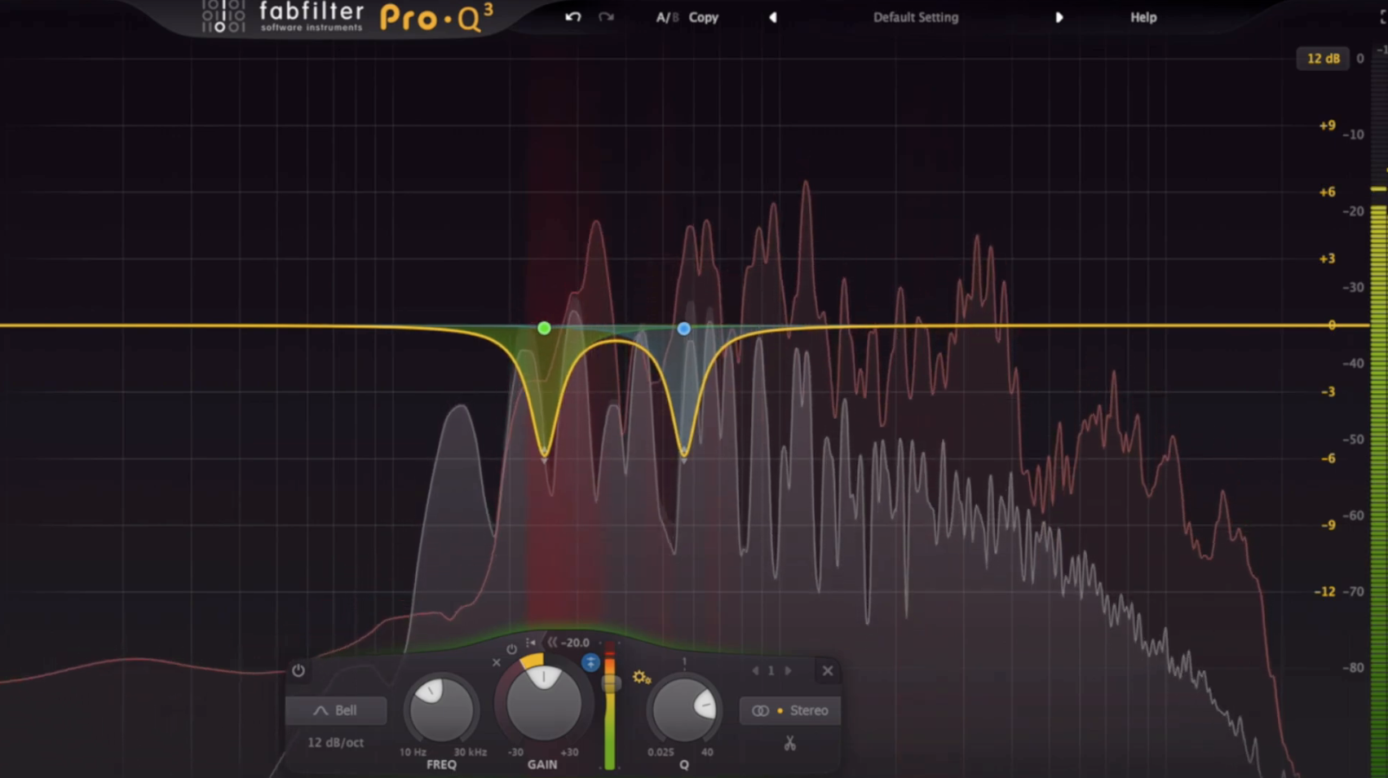
Task: Click the -12 dB gain scale label
Action: point(1324,591)
